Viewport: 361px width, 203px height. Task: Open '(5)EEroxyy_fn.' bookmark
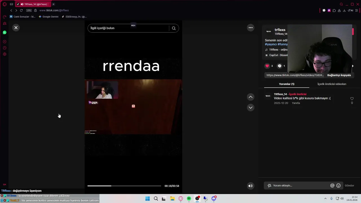tap(74, 17)
